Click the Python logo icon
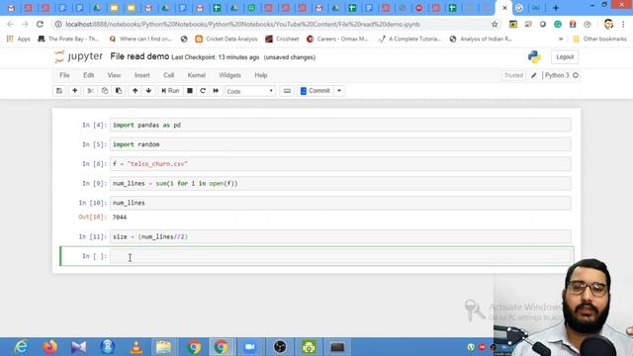633x356 pixels. [534, 57]
